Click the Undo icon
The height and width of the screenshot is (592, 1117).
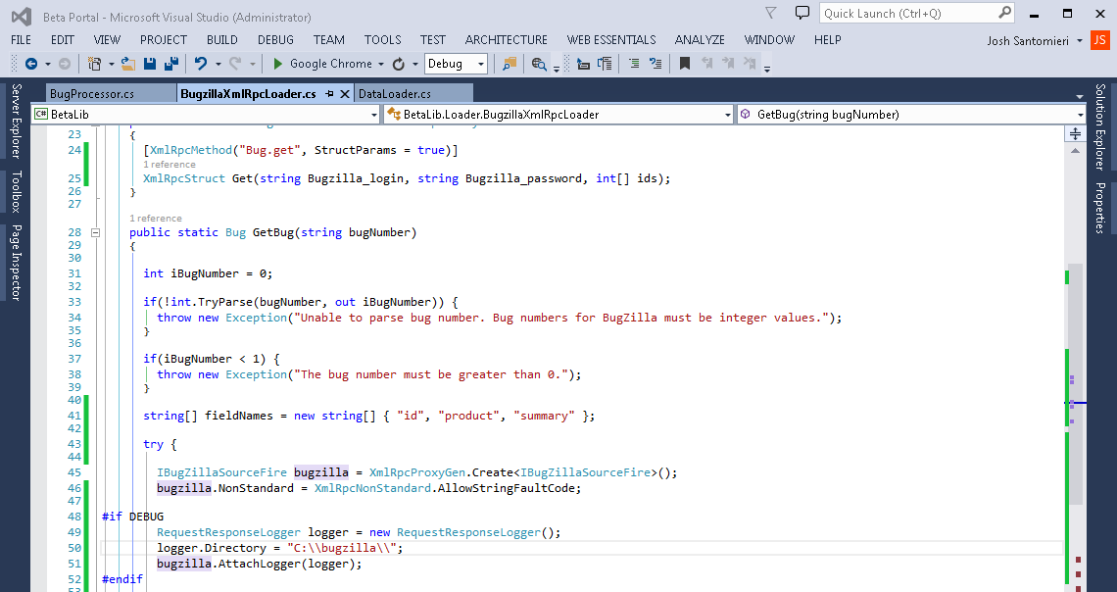pos(201,65)
